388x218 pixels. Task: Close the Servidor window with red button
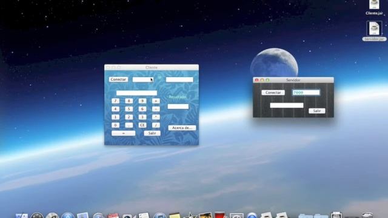point(256,80)
